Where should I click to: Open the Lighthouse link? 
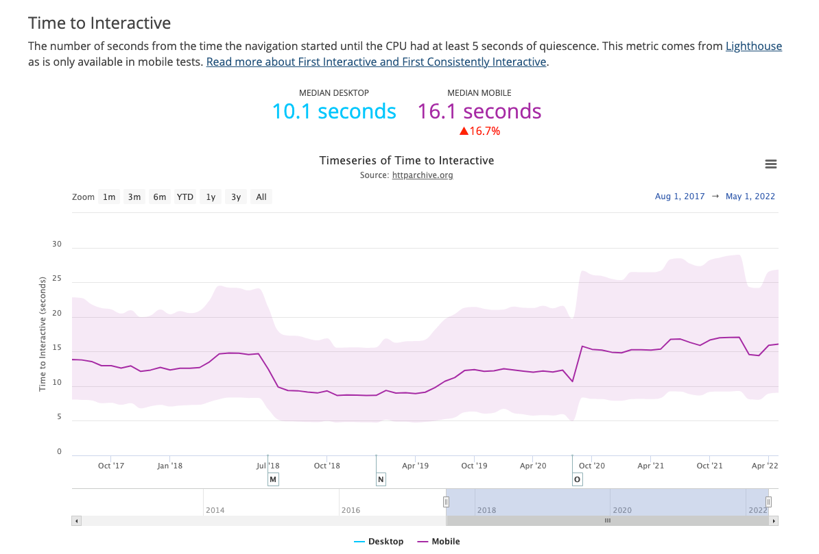coord(754,46)
